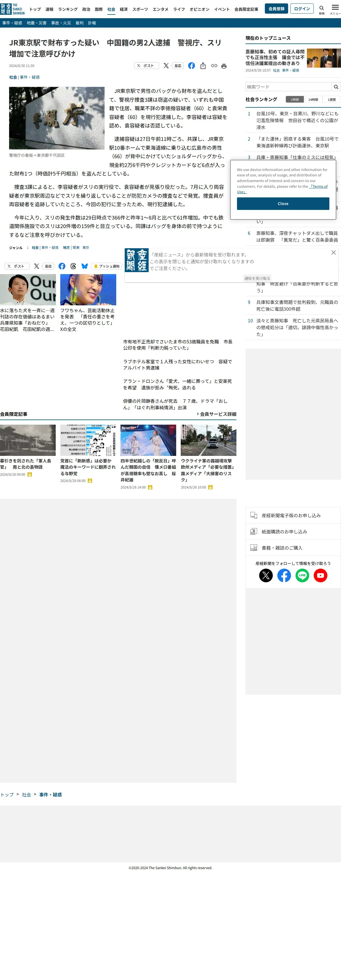
Task: Open the 会員サービス詳細 link
Action: click(217, 414)
